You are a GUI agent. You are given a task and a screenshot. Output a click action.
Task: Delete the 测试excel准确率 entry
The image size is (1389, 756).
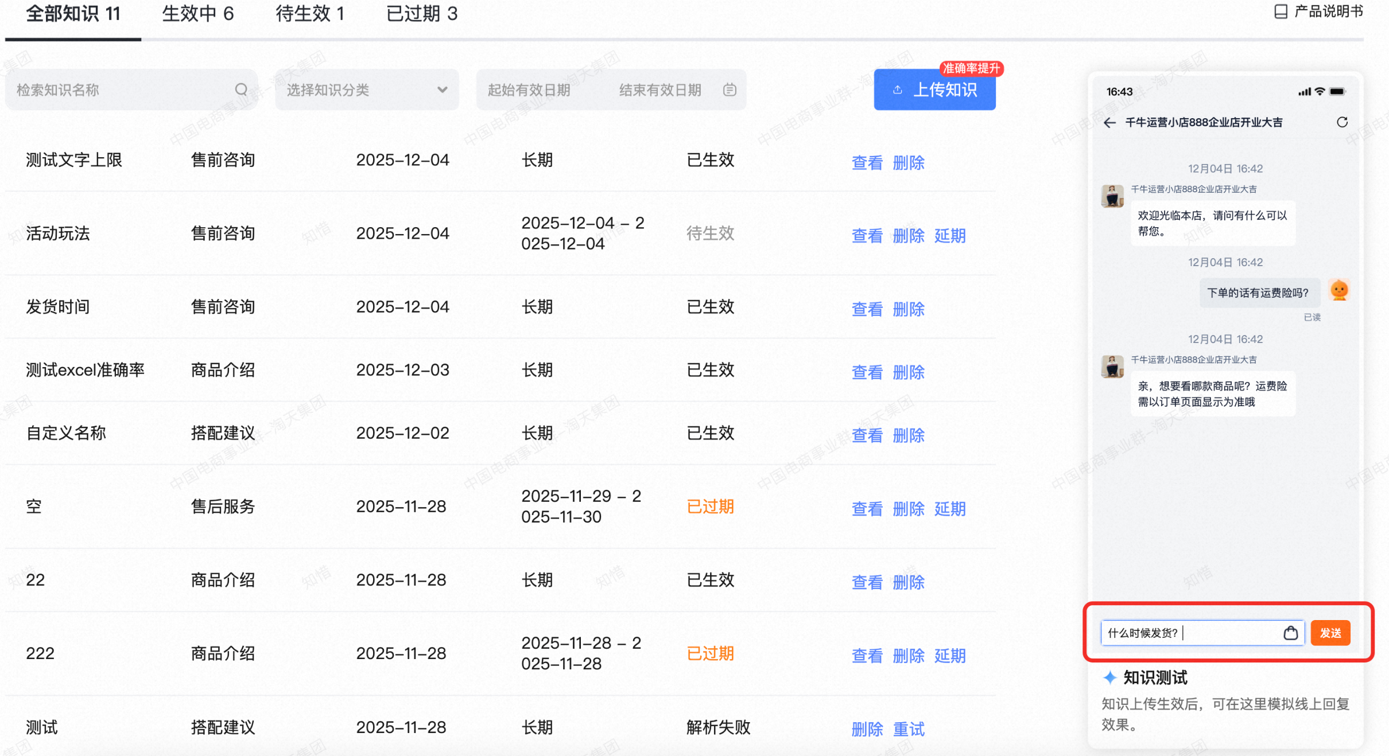[x=909, y=372]
